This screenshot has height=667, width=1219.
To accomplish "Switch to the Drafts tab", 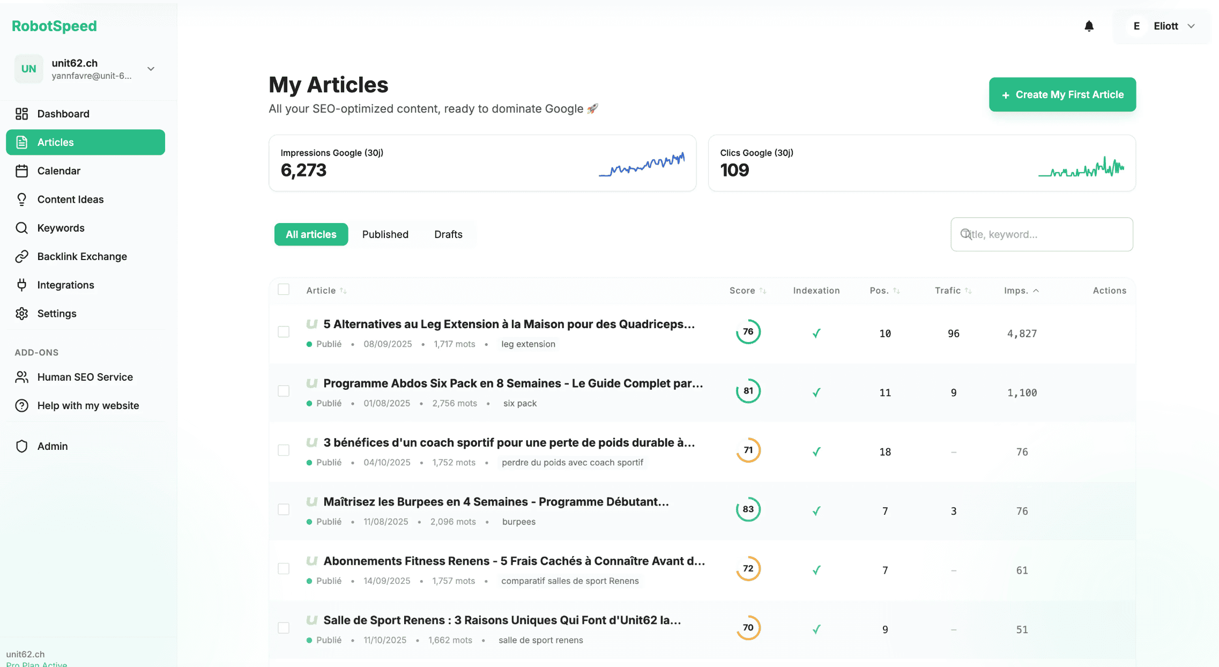I will [448, 234].
